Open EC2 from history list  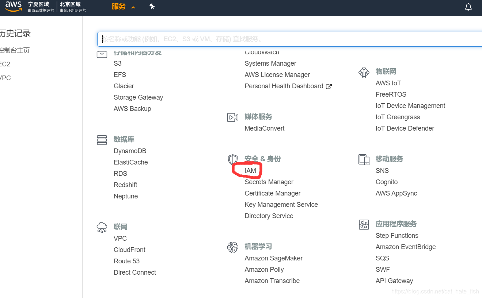coord(5,64)
